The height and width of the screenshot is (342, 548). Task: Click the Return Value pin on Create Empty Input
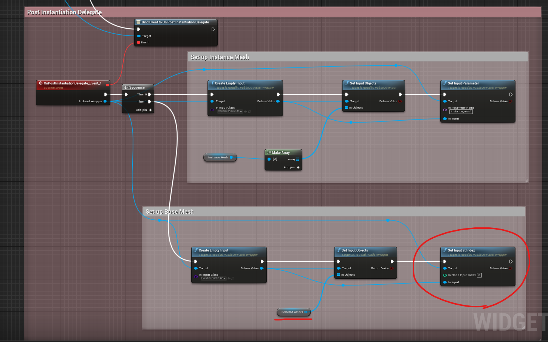pos(279,101)
